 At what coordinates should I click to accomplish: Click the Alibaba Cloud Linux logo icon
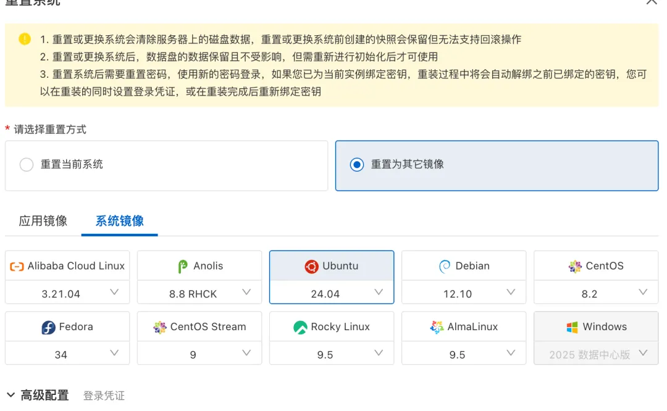[x=17, y=267]
